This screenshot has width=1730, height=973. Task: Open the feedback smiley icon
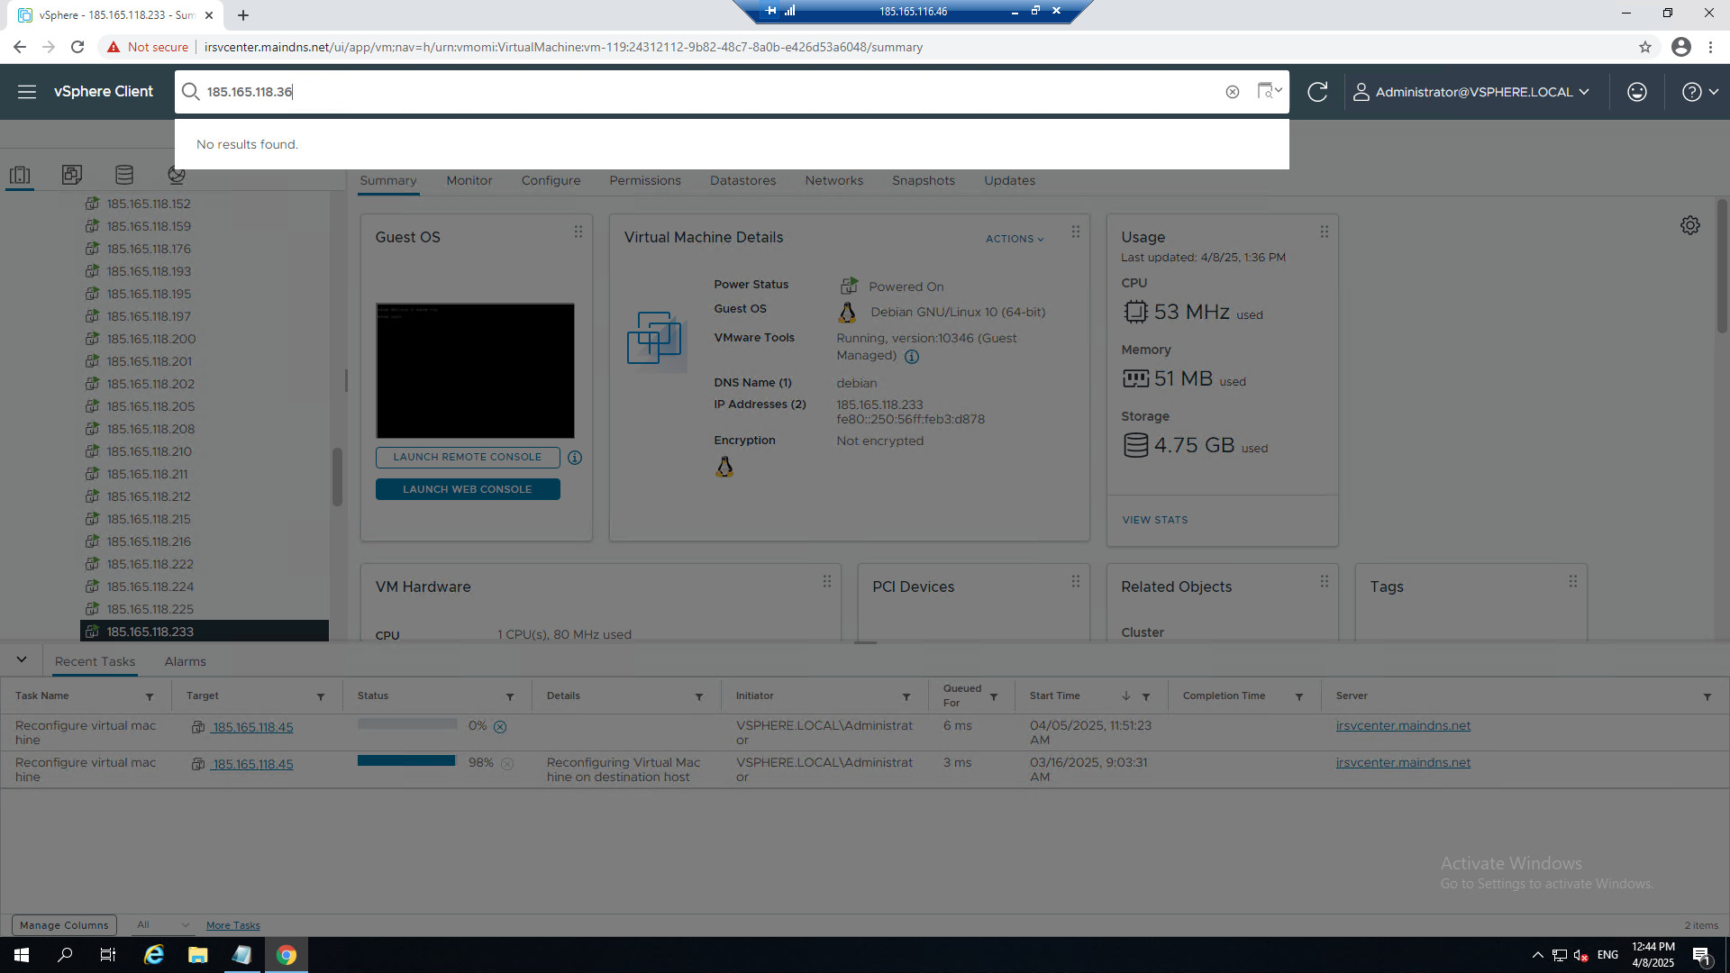[x=1636, y=92]
